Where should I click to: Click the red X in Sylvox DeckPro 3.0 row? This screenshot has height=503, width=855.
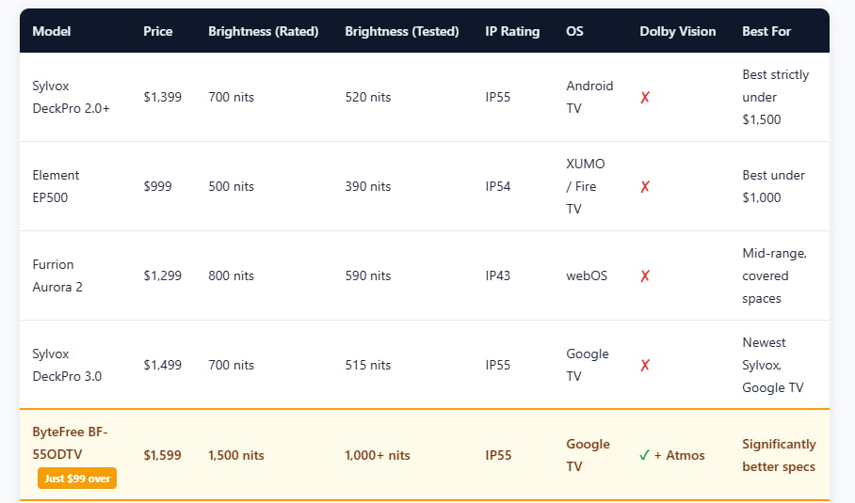(645, 365)
